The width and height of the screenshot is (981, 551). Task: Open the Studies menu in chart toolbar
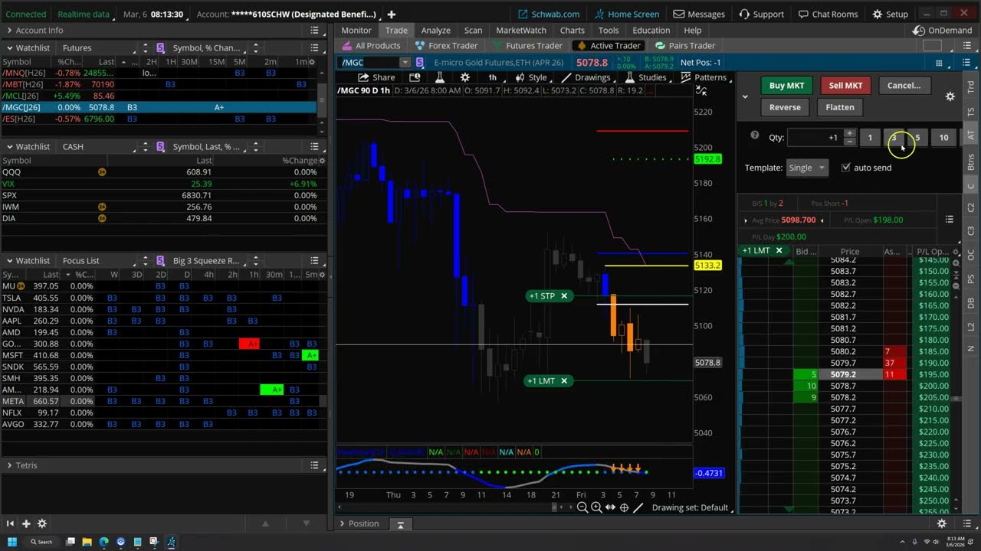click(646, 77)
